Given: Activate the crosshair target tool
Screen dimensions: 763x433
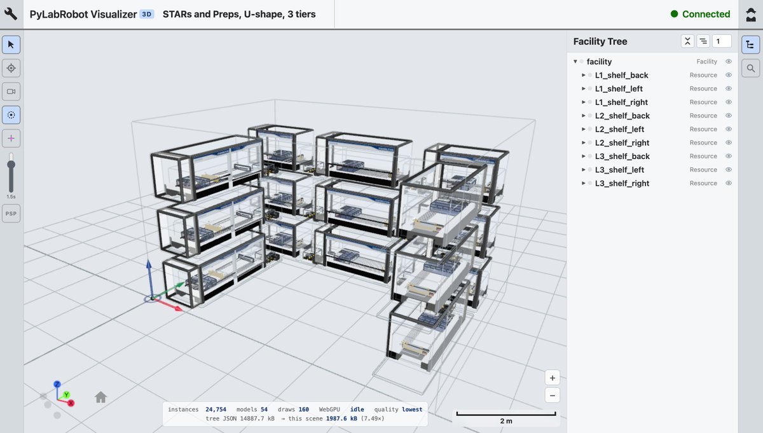Looking at the screenshot, I should click(11, 68).
